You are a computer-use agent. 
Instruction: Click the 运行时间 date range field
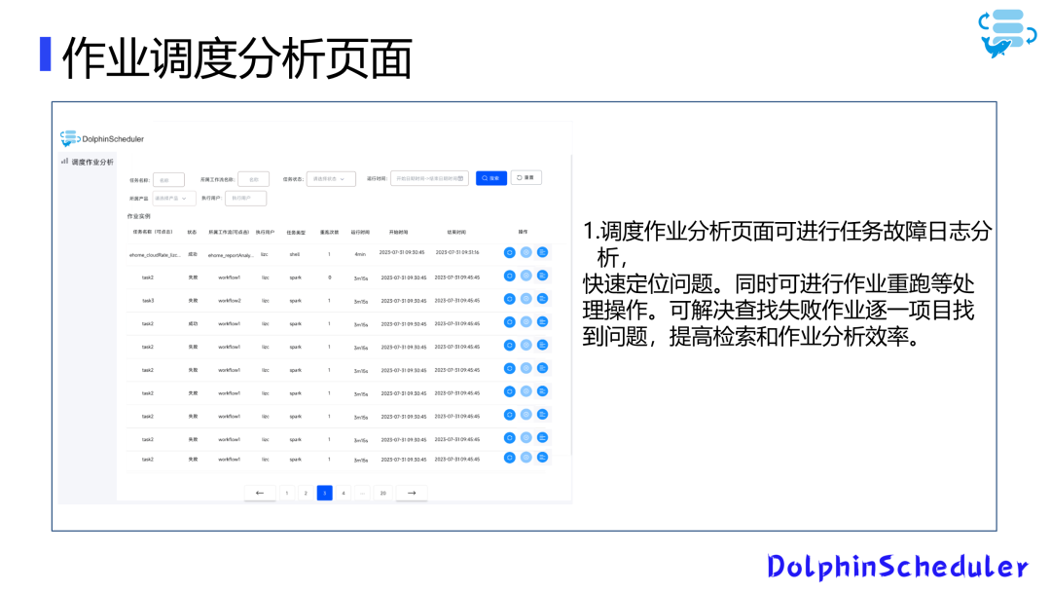coord(430,178)
